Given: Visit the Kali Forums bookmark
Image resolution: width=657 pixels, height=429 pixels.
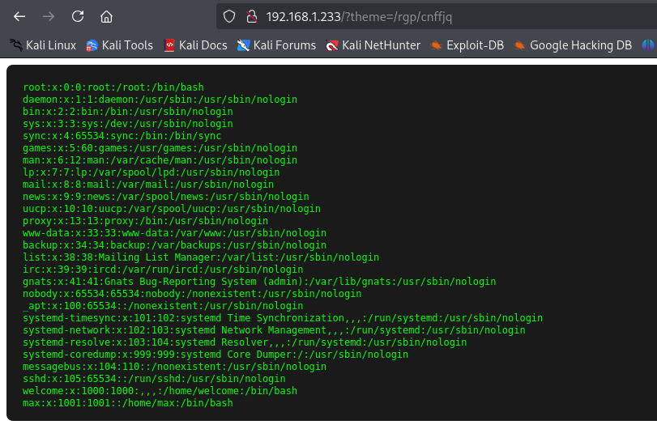Looking at the screenshot, I should tap(276, 45).
